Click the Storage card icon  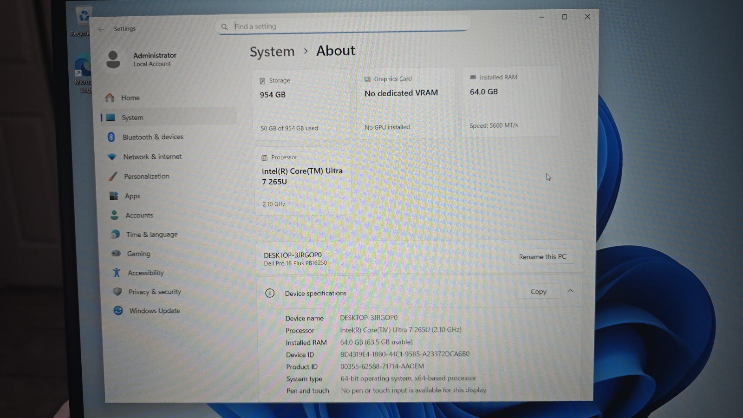tap(262, 81)
